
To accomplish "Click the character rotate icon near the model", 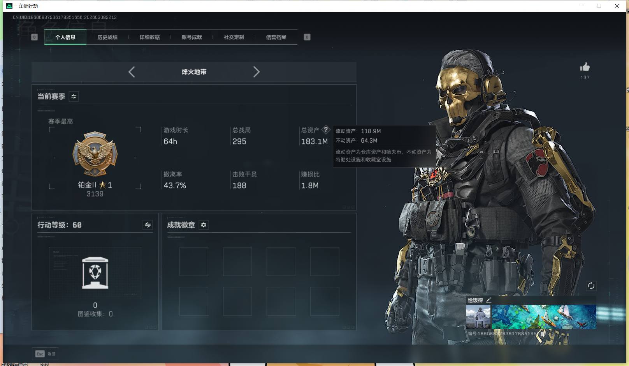I will point(591,286).
